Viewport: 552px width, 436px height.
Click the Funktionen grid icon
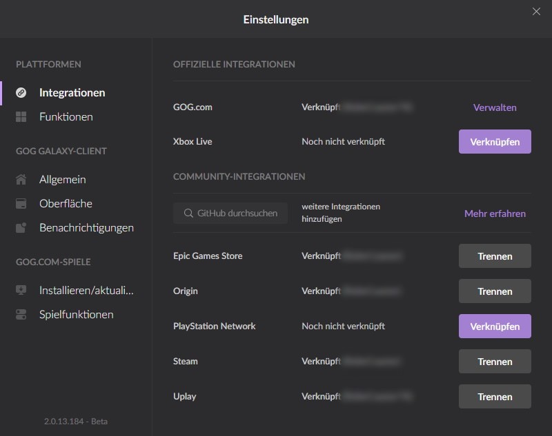pyautogui.click(x=21, y=116)
